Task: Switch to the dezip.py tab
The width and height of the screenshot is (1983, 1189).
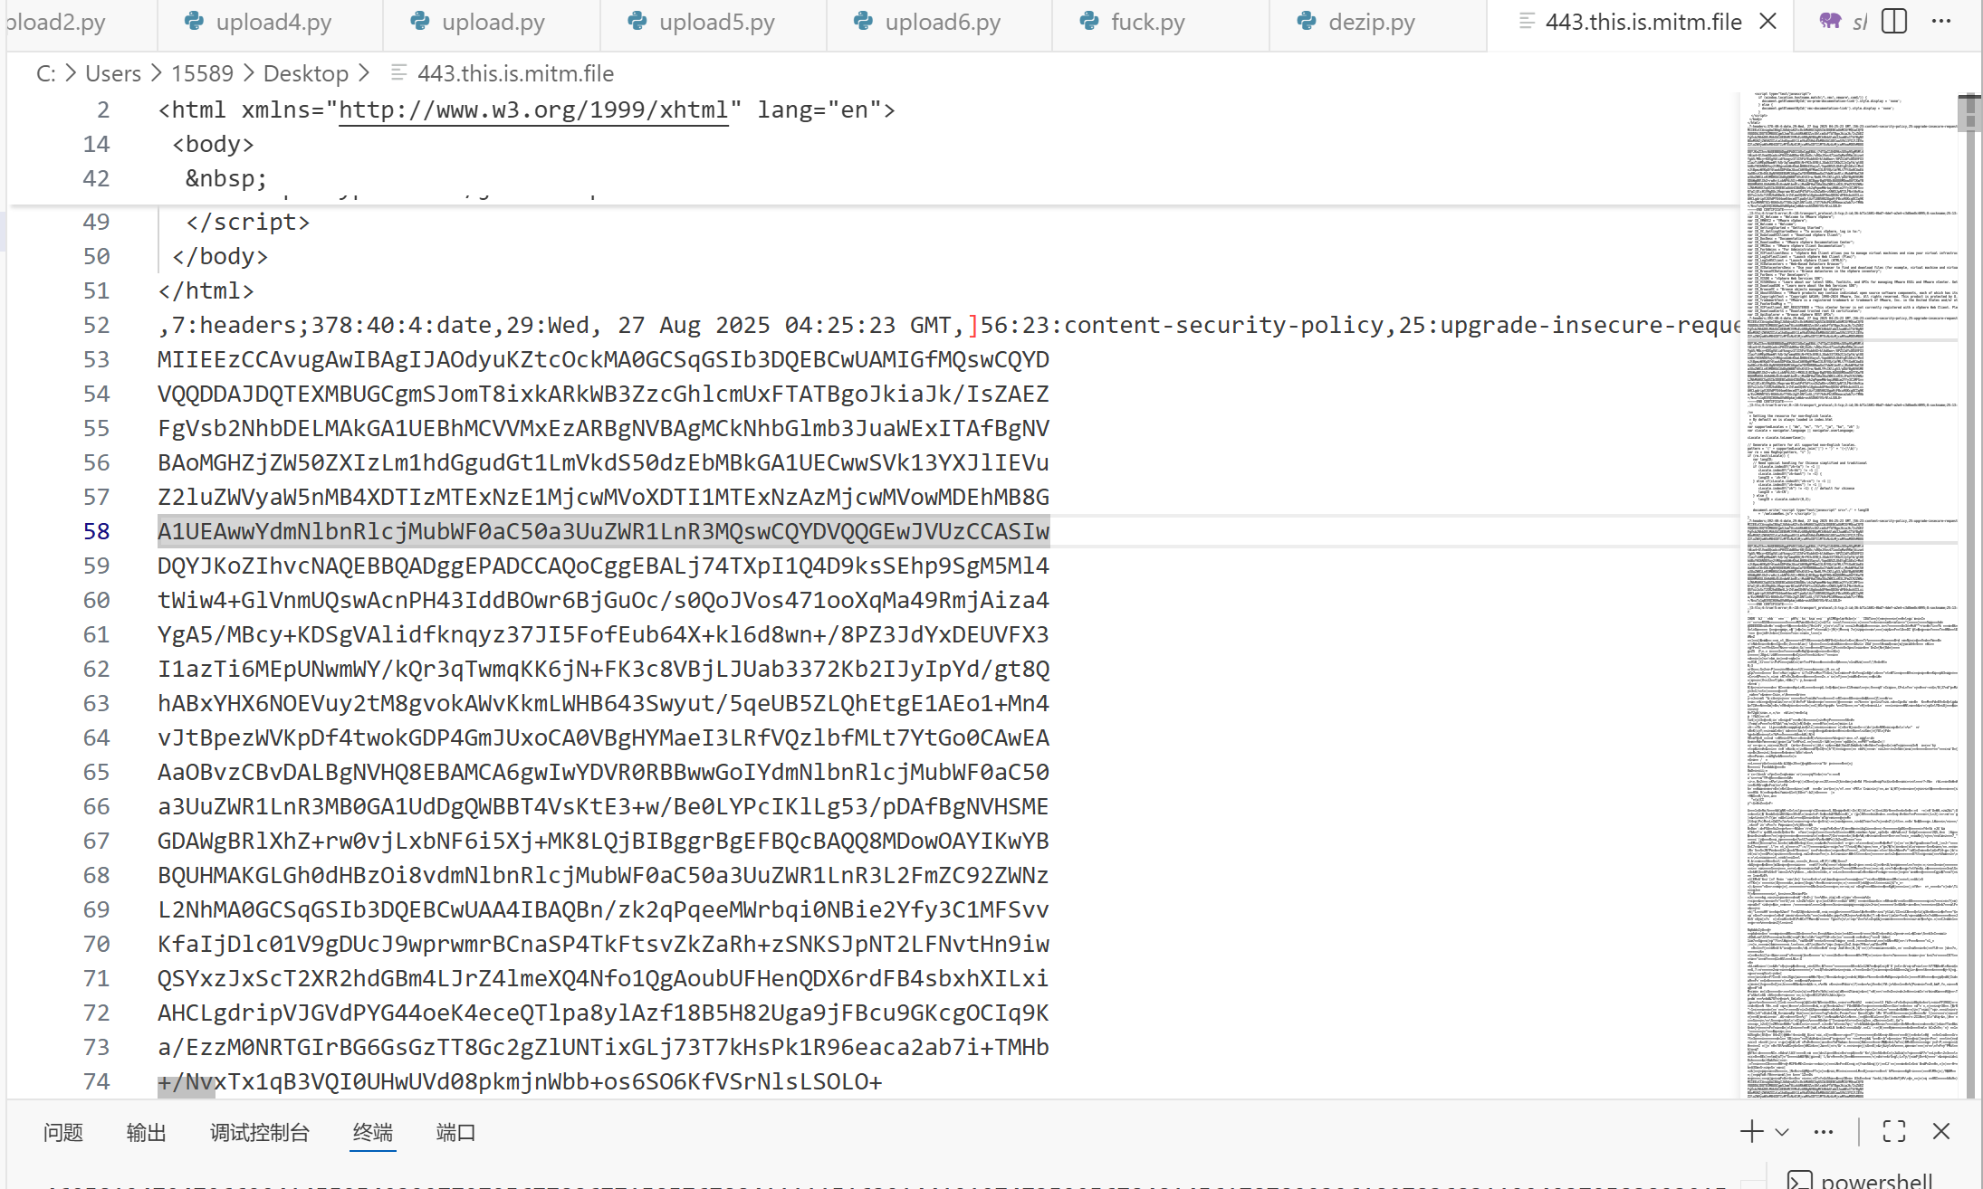Action: coord(1370,22)
